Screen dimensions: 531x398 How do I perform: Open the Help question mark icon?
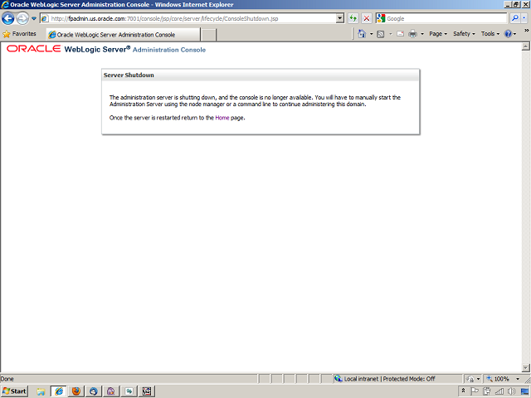point(508,34)
